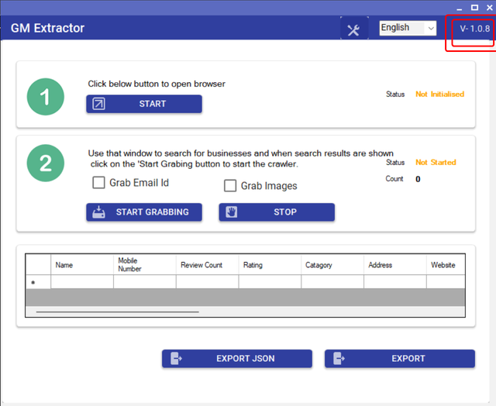Click the Not Initialised status text

pos(439,94)
